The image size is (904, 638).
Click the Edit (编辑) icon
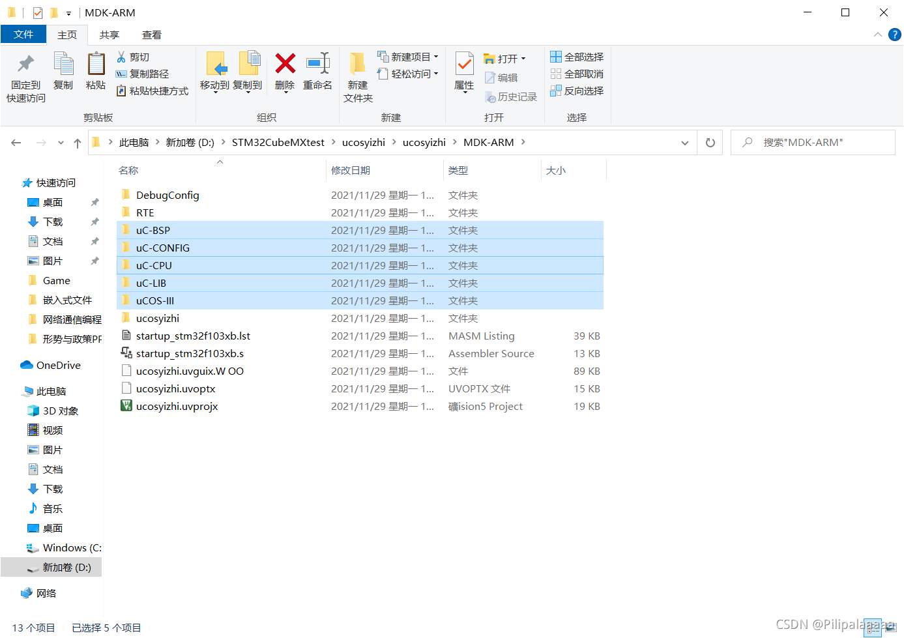[x=490, y=78]
